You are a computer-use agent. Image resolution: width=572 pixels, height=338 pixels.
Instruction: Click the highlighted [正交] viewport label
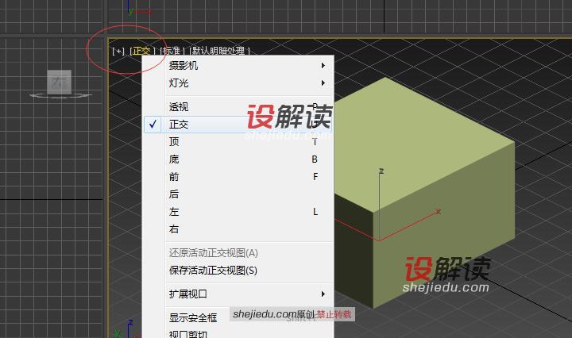click(141, 51)
